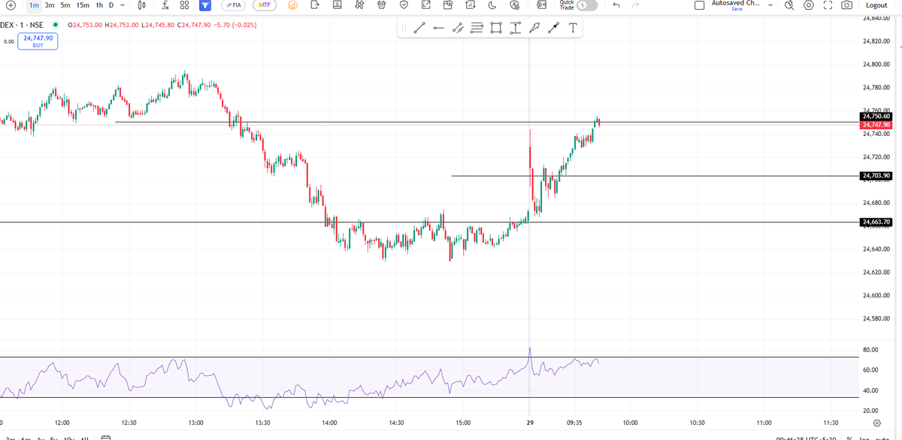Open chart settings hexagon icon

809,5
